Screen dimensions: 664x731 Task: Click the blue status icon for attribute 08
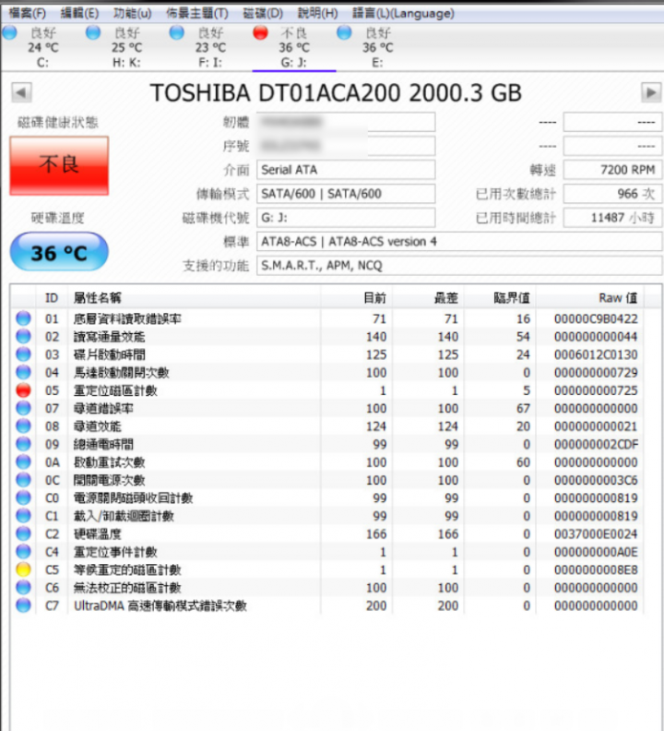[x=23, y=426]
